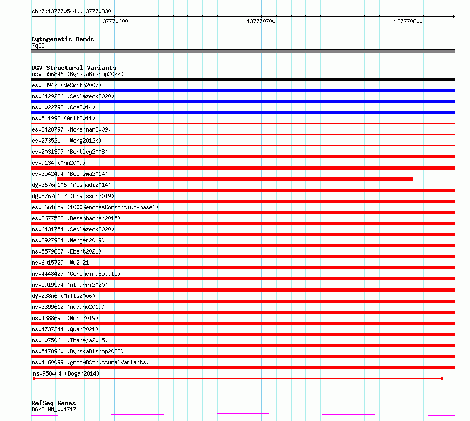Click the 7q33 band label
Viewport: 470px width, 421px height.
click(x=38, y=45)
